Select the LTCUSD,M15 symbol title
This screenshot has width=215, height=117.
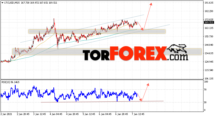pyautogui.click(x=12, y=3)
